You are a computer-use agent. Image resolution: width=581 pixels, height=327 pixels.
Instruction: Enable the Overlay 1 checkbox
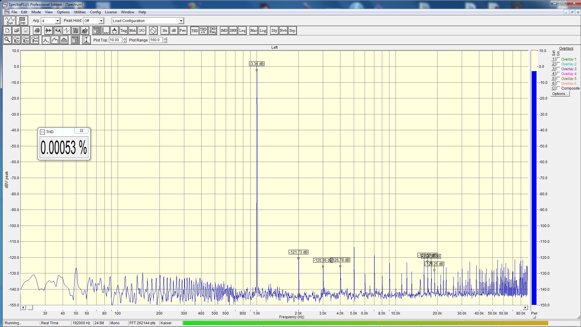tap(558, 59)
